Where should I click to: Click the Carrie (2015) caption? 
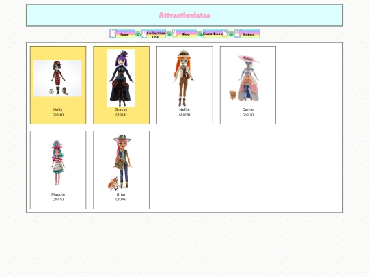coord(248,112)
